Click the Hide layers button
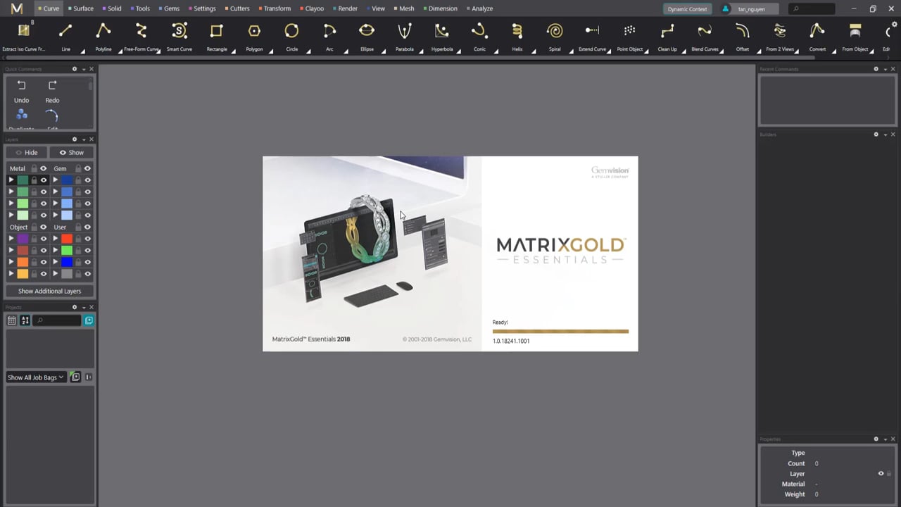 27,152
